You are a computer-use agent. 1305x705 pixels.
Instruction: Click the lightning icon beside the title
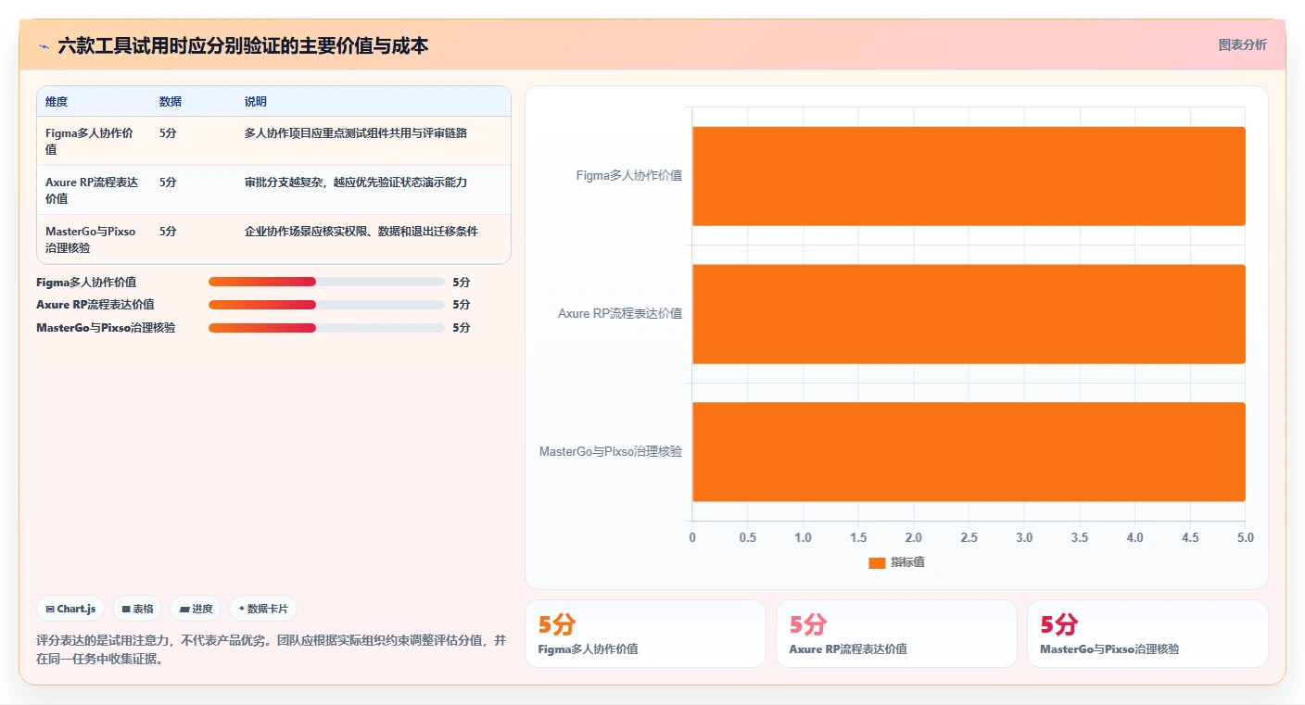pos(44,46)
